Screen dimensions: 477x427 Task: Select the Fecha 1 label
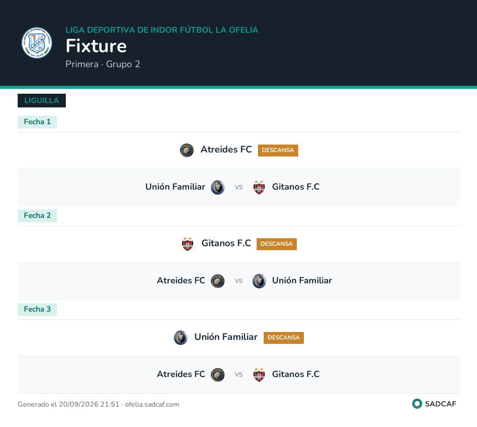(37, 122)
